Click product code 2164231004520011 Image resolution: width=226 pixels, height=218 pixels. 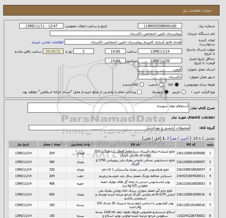(x=191, y=176)
